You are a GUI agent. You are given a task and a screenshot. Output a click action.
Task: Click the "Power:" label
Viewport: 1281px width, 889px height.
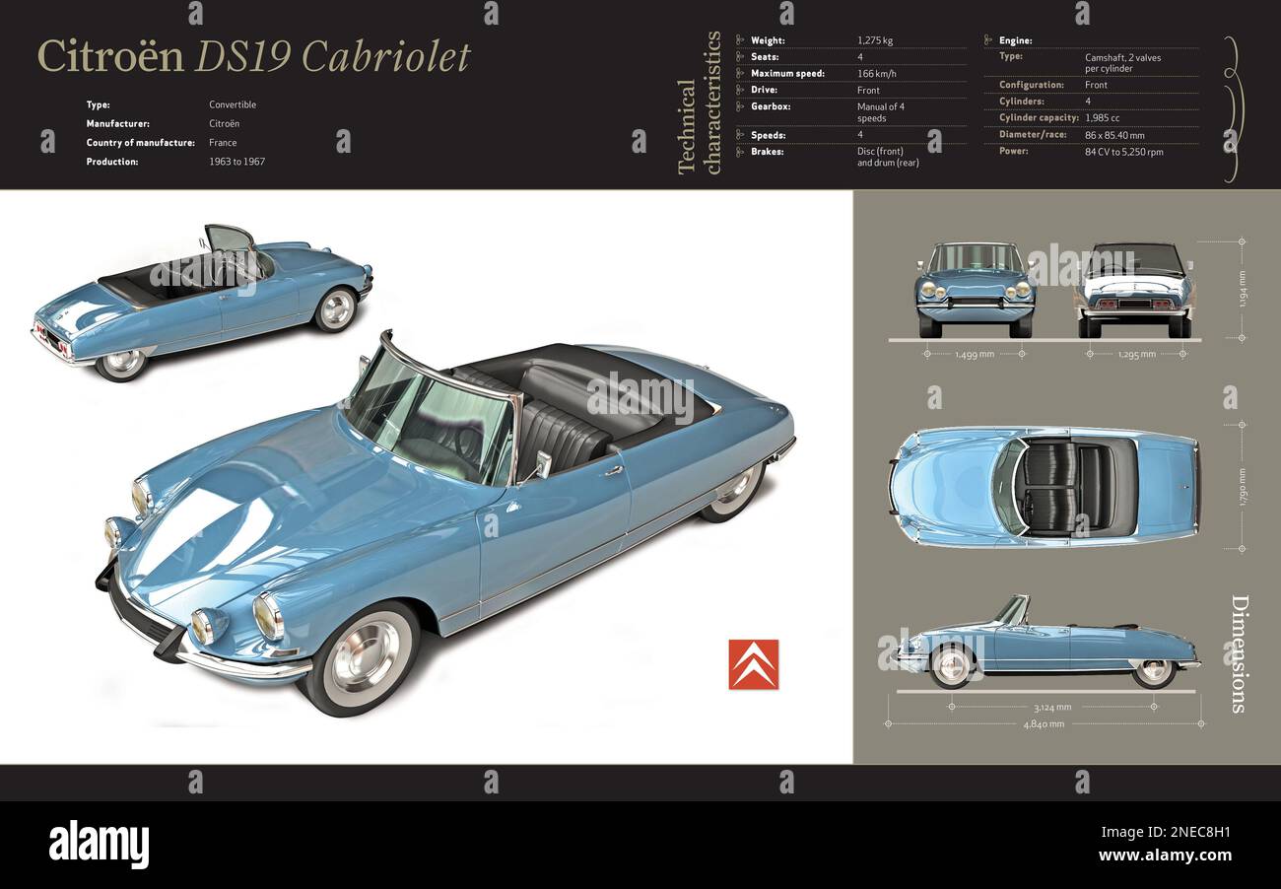(1014, 151)
